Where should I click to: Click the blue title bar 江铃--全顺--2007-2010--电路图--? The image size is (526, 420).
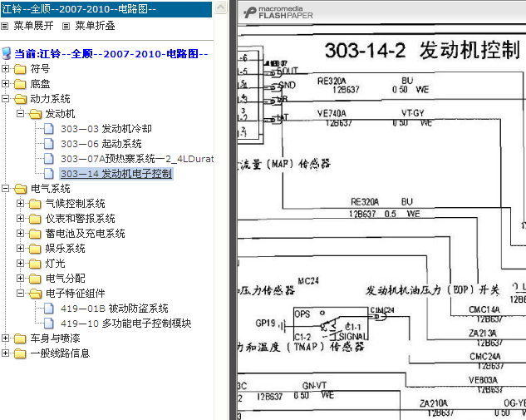[x=106, y=9]
